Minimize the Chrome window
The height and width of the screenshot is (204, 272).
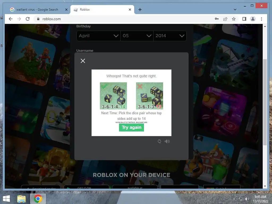pyautogui.click(x=245, y=6)
